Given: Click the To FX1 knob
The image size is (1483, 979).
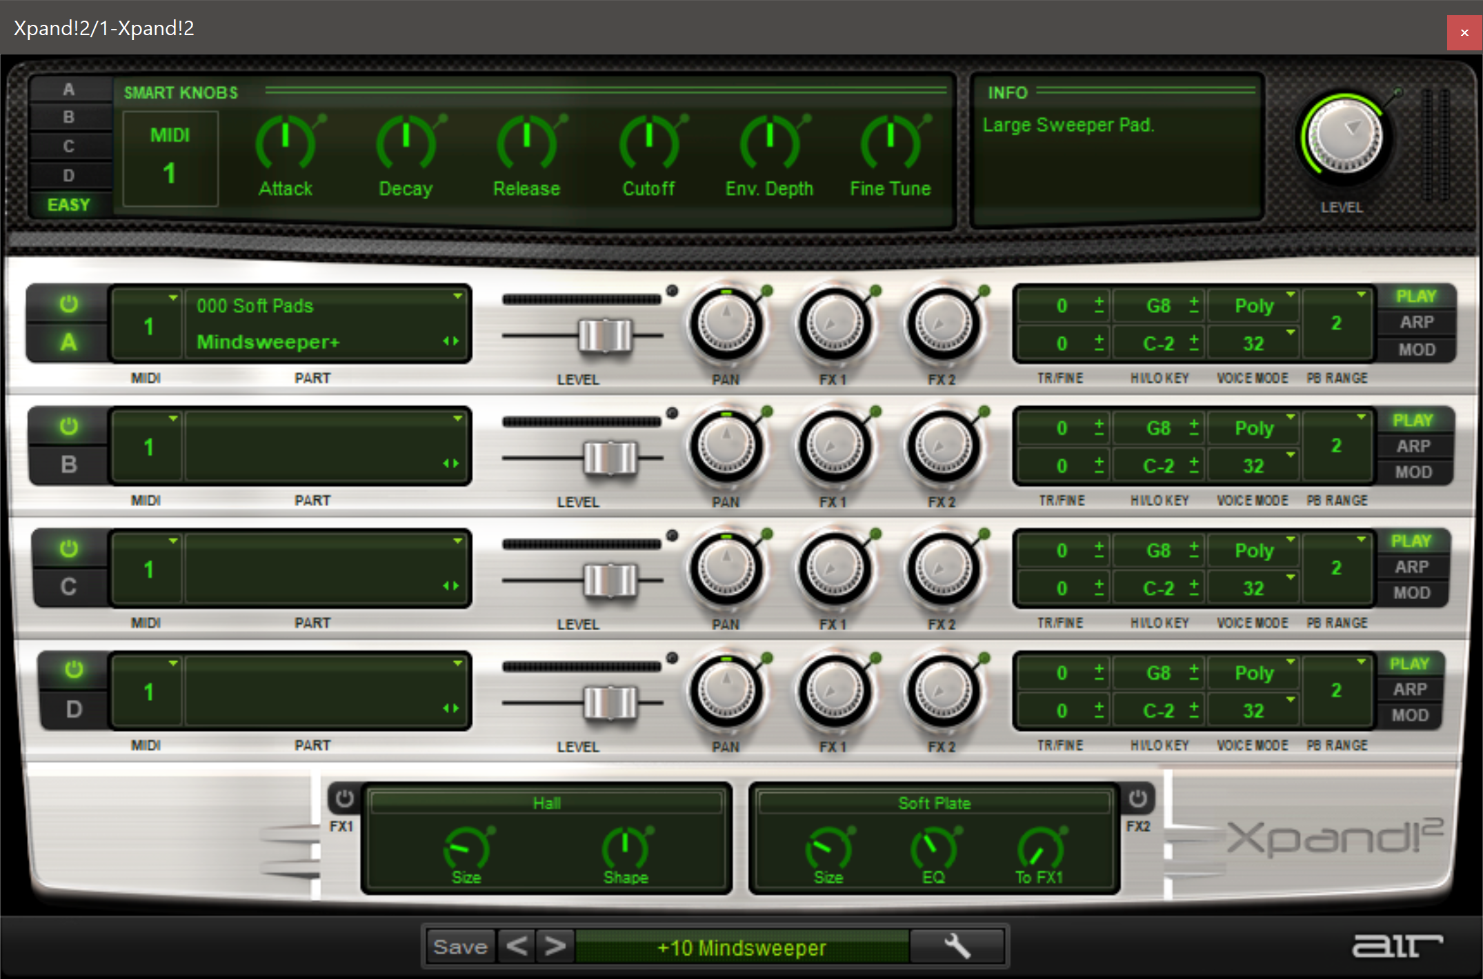Looking at the screenshot, I should click(1039, 848).
